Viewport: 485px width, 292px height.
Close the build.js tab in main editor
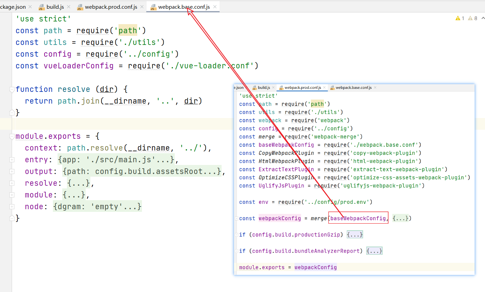[69, 7]
